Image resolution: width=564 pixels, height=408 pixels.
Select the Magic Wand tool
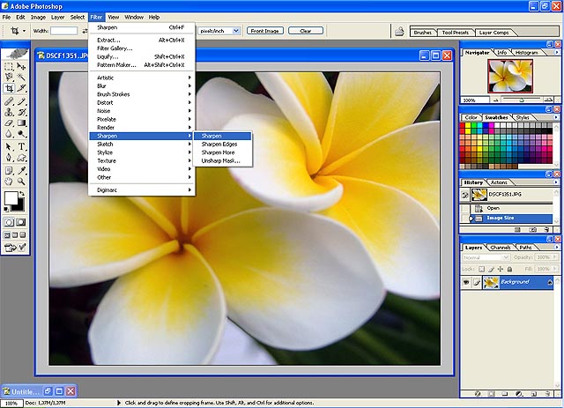21,77
